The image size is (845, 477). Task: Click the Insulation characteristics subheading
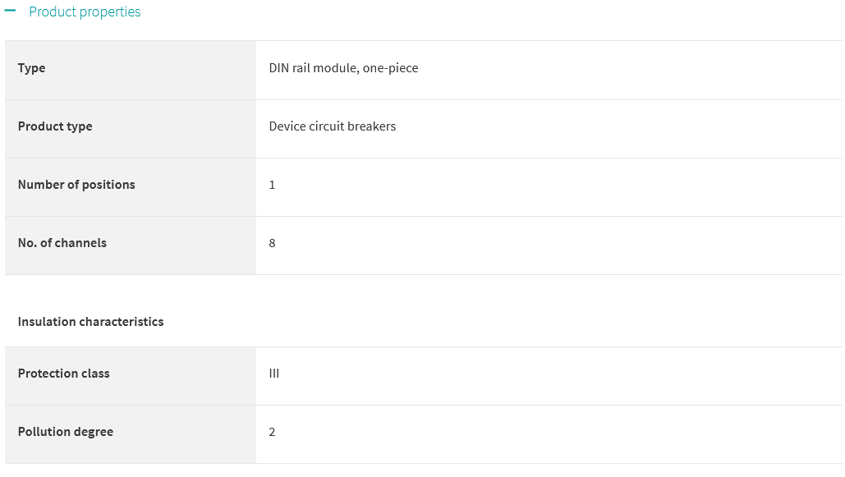pyautogui.click(x=90, y=321)
